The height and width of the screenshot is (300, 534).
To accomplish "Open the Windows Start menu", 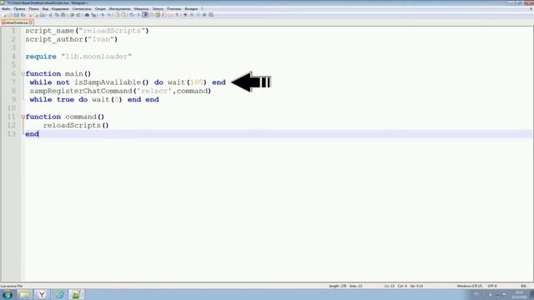I will pos(8,294).
